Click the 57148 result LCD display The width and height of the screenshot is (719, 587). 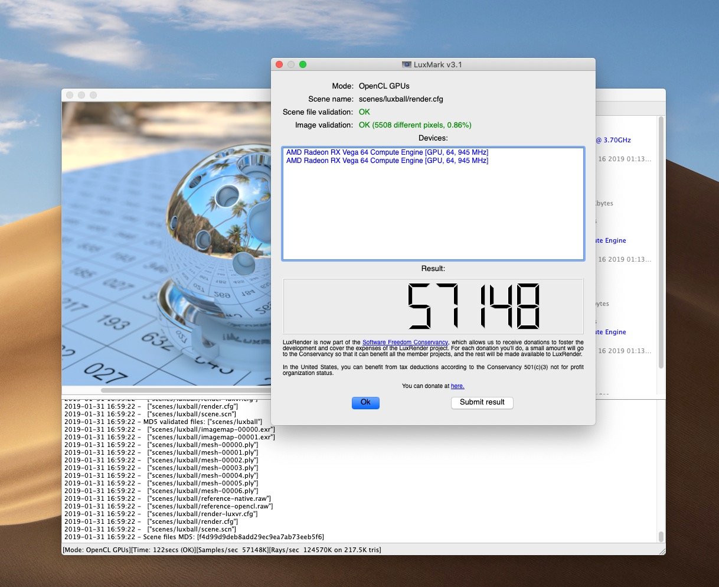[433, 306]
